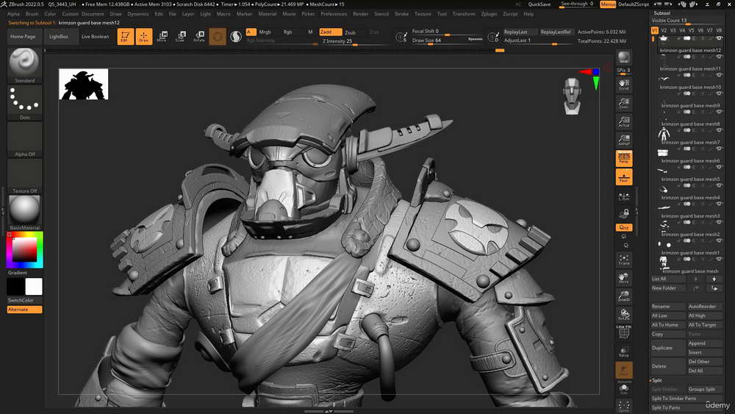Toggle Zadd mode

[330, 32]
